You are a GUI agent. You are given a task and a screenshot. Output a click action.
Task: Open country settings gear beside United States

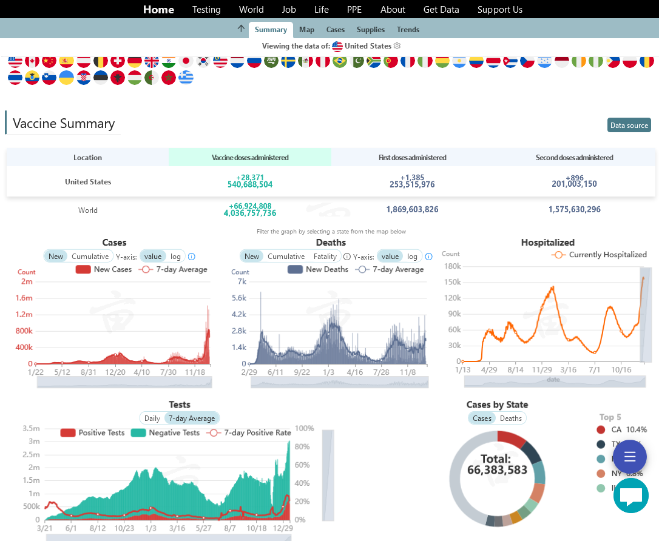[397, 45]
